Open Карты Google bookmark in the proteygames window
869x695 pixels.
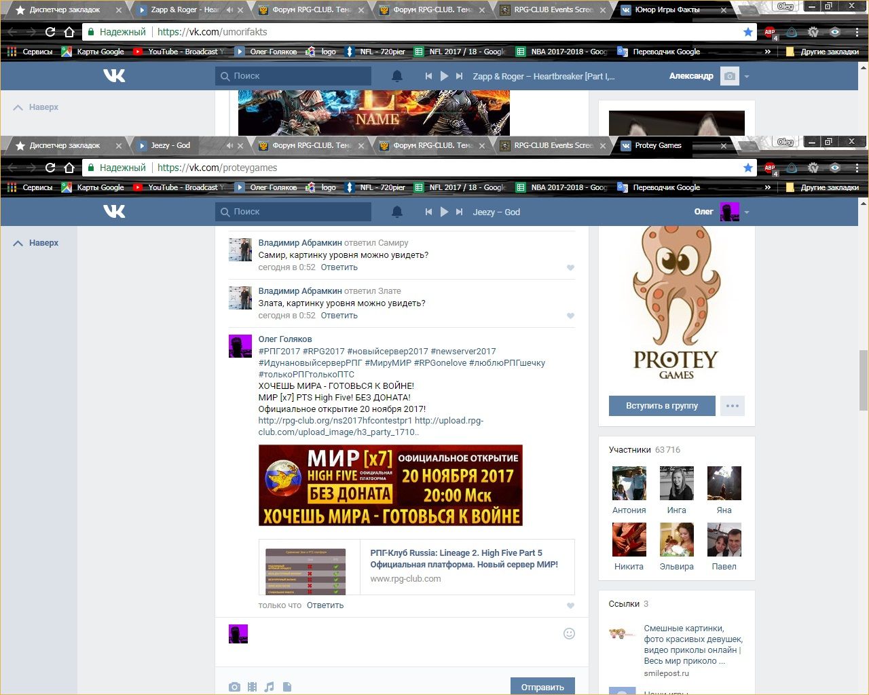[x=93, y=187]
